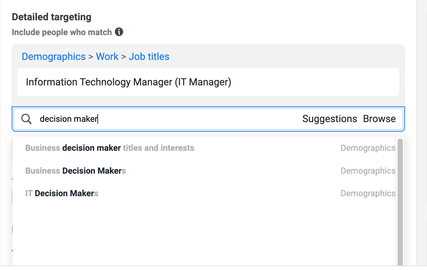Viewport: 427px width, 270px height.
Task: Click the Include people who match label
Action: pos(62,32)
